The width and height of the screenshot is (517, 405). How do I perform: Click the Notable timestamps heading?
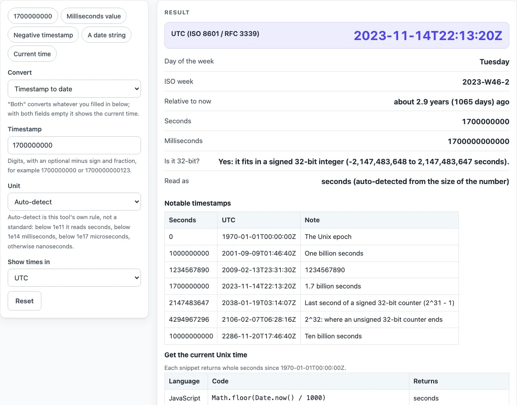point(198,203)
